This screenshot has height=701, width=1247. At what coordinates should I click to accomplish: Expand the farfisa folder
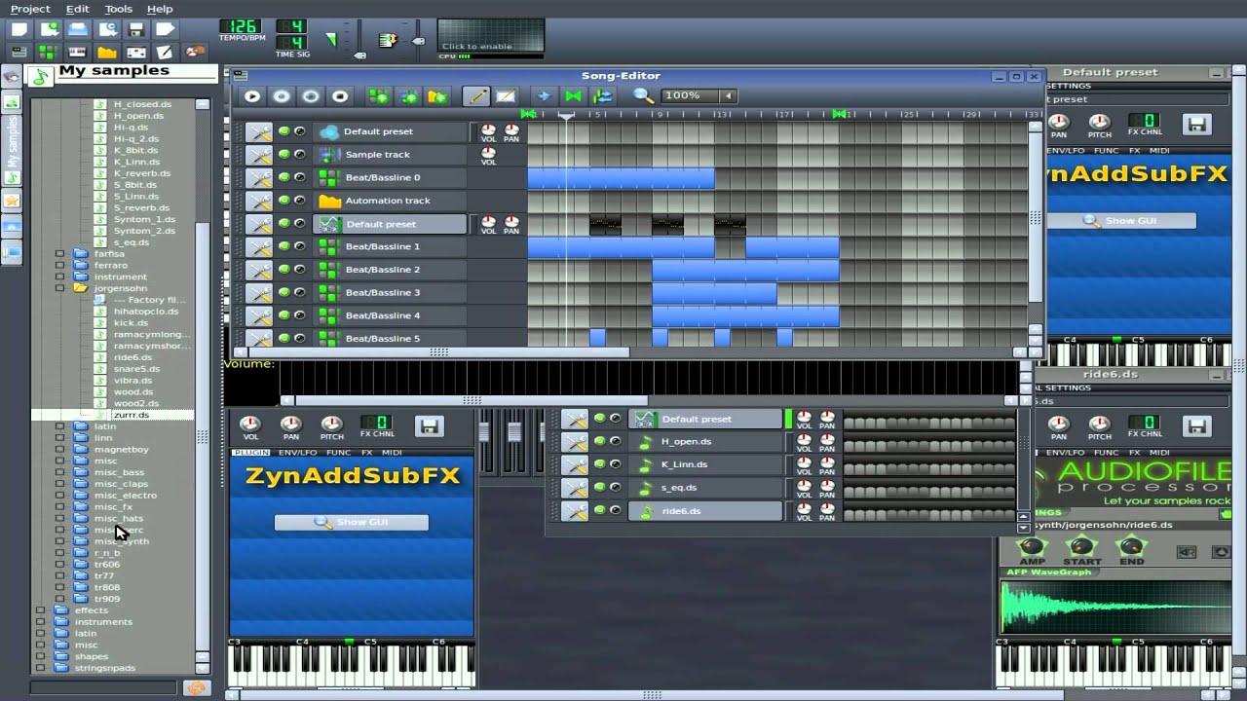pos(60,253)
